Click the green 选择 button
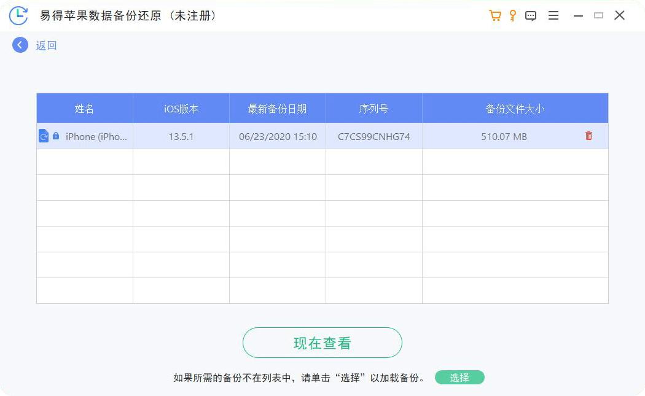This screenshot has height=396, width=645. pos(459,378)
